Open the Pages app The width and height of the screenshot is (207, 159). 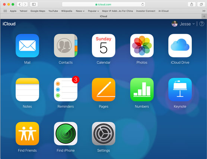coord(103,90)
